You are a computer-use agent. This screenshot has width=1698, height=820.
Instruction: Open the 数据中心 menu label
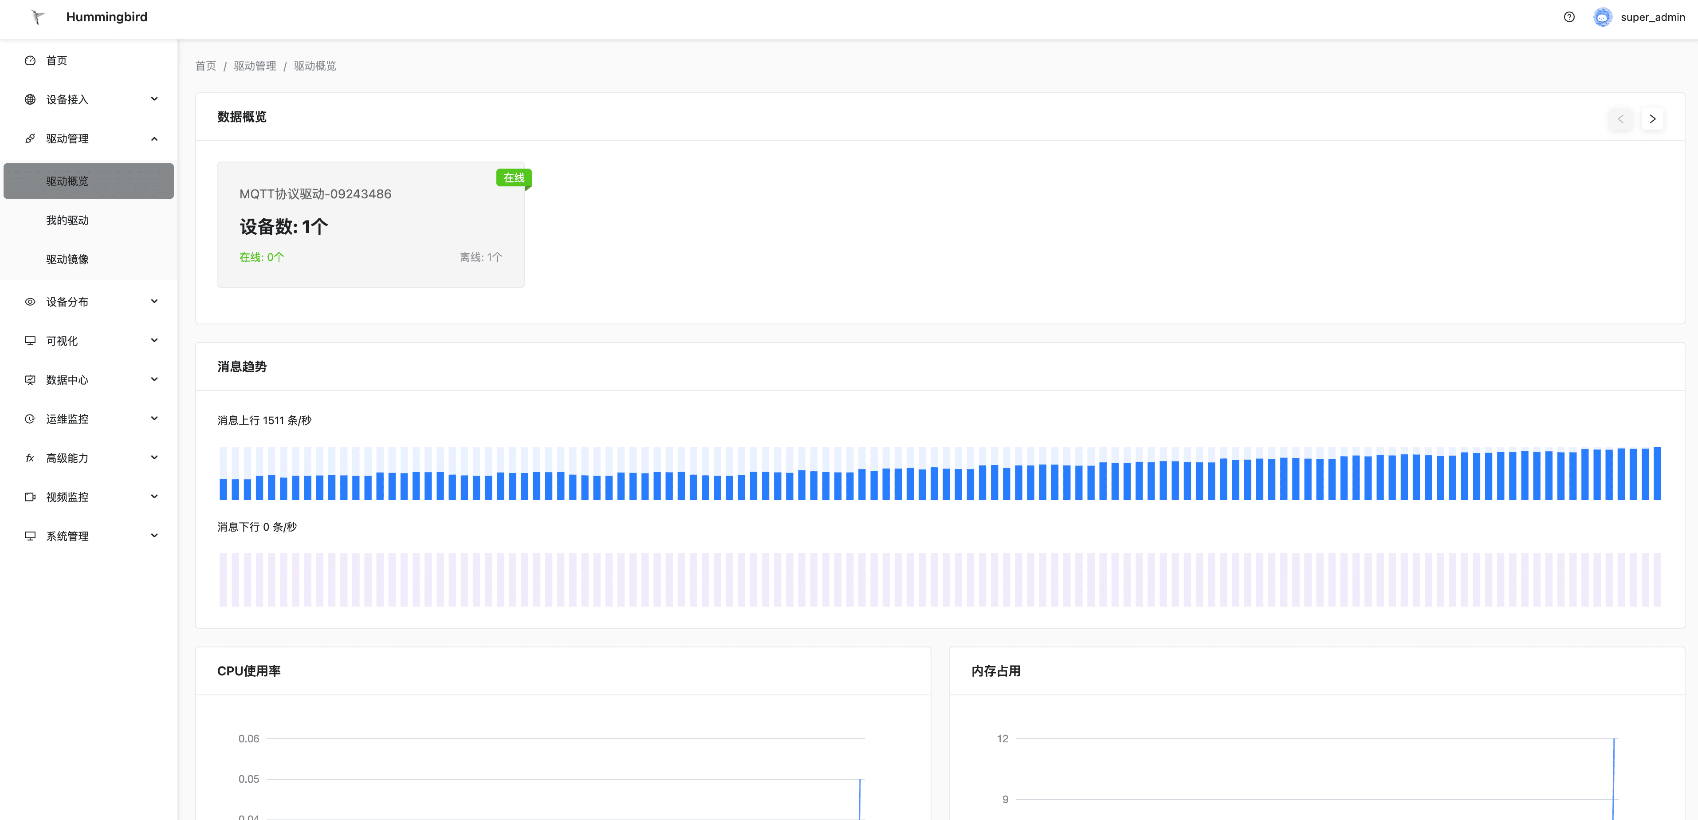(67, 380)
